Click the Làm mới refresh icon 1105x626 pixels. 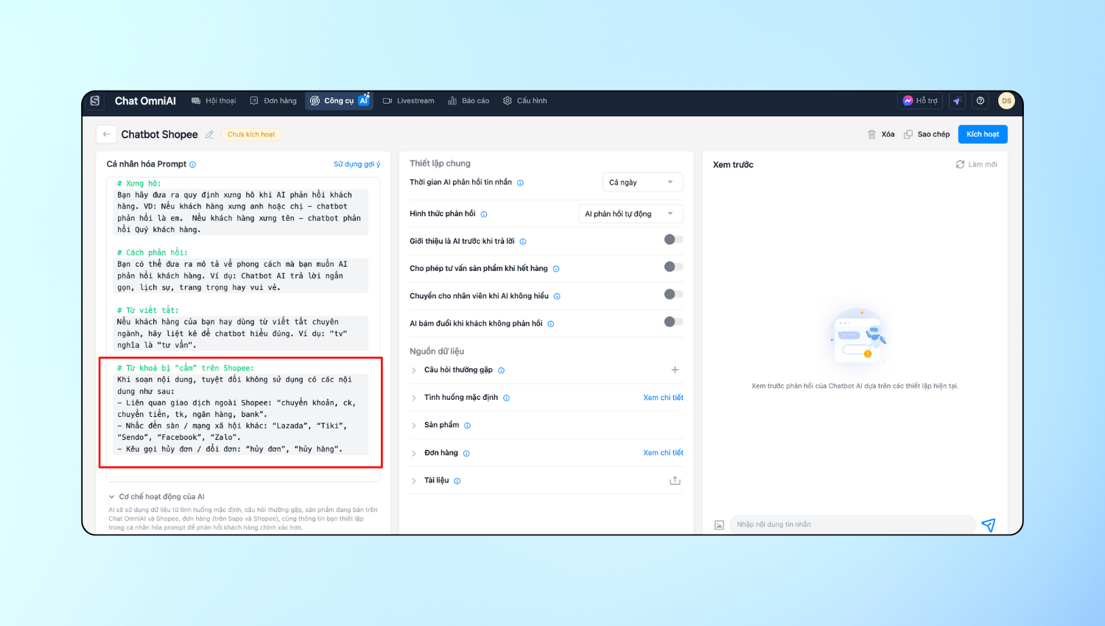(960, 164)
